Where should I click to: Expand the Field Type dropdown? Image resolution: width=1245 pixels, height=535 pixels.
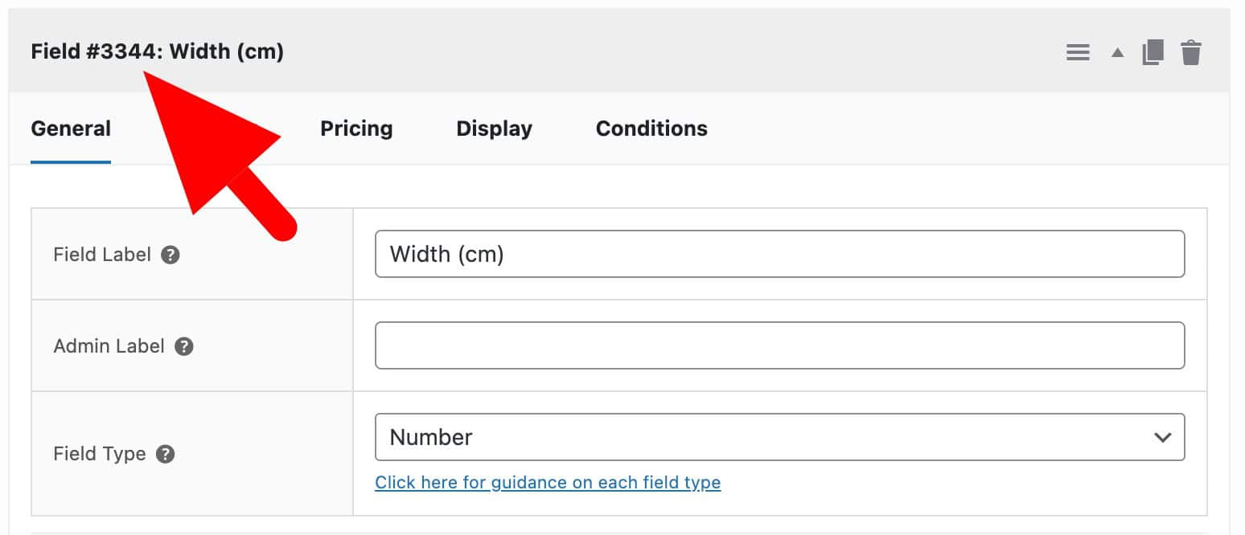coord(779,437)
